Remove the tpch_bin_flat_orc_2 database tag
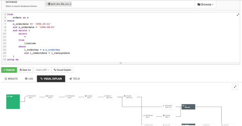242x126 pixels. tap(47, 4)
